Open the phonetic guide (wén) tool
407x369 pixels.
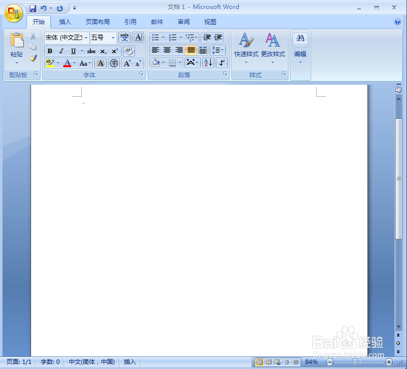pos(124,37)
